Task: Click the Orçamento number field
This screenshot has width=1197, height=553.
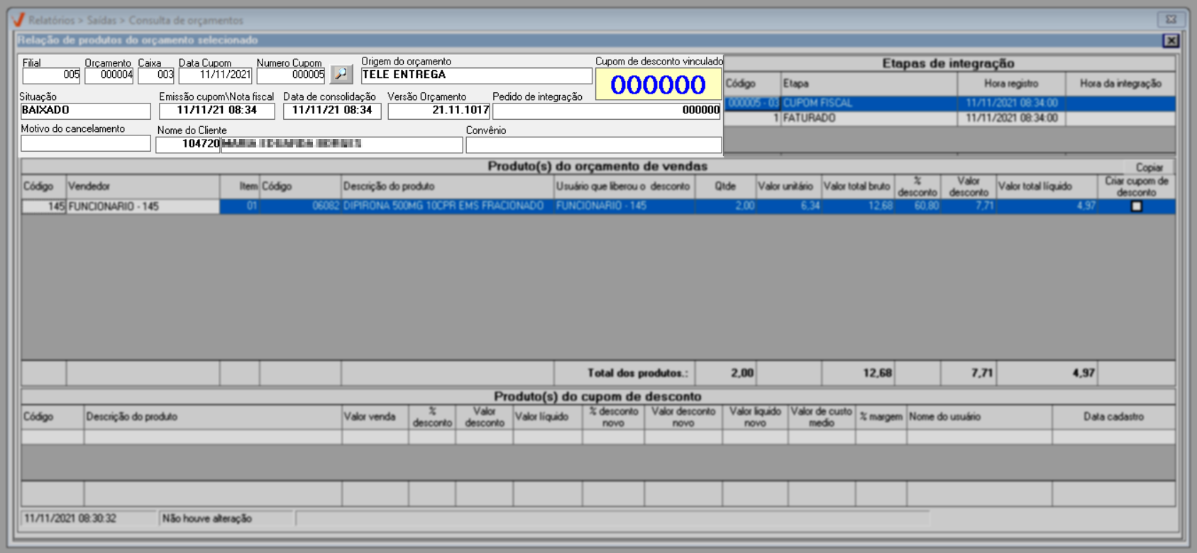Action: [x=109, y=75]
